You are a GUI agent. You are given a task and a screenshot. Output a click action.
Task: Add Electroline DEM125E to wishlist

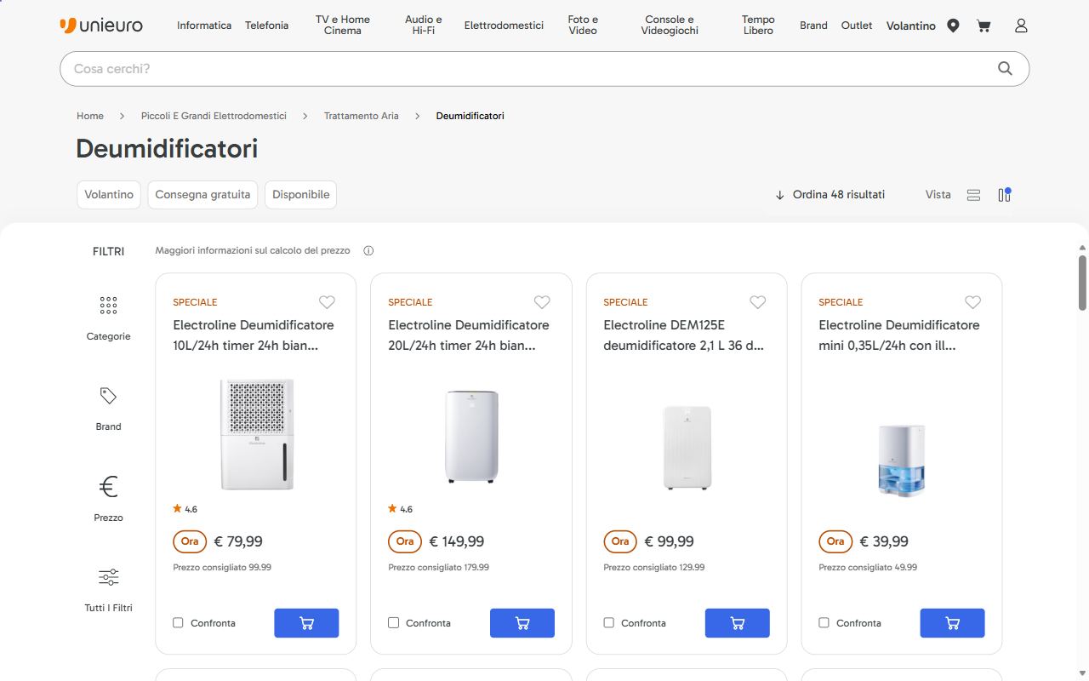[x=757, y=302]
